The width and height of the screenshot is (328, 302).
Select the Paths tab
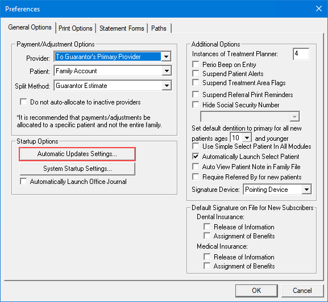pyautogui.click(x=159, y=28)
